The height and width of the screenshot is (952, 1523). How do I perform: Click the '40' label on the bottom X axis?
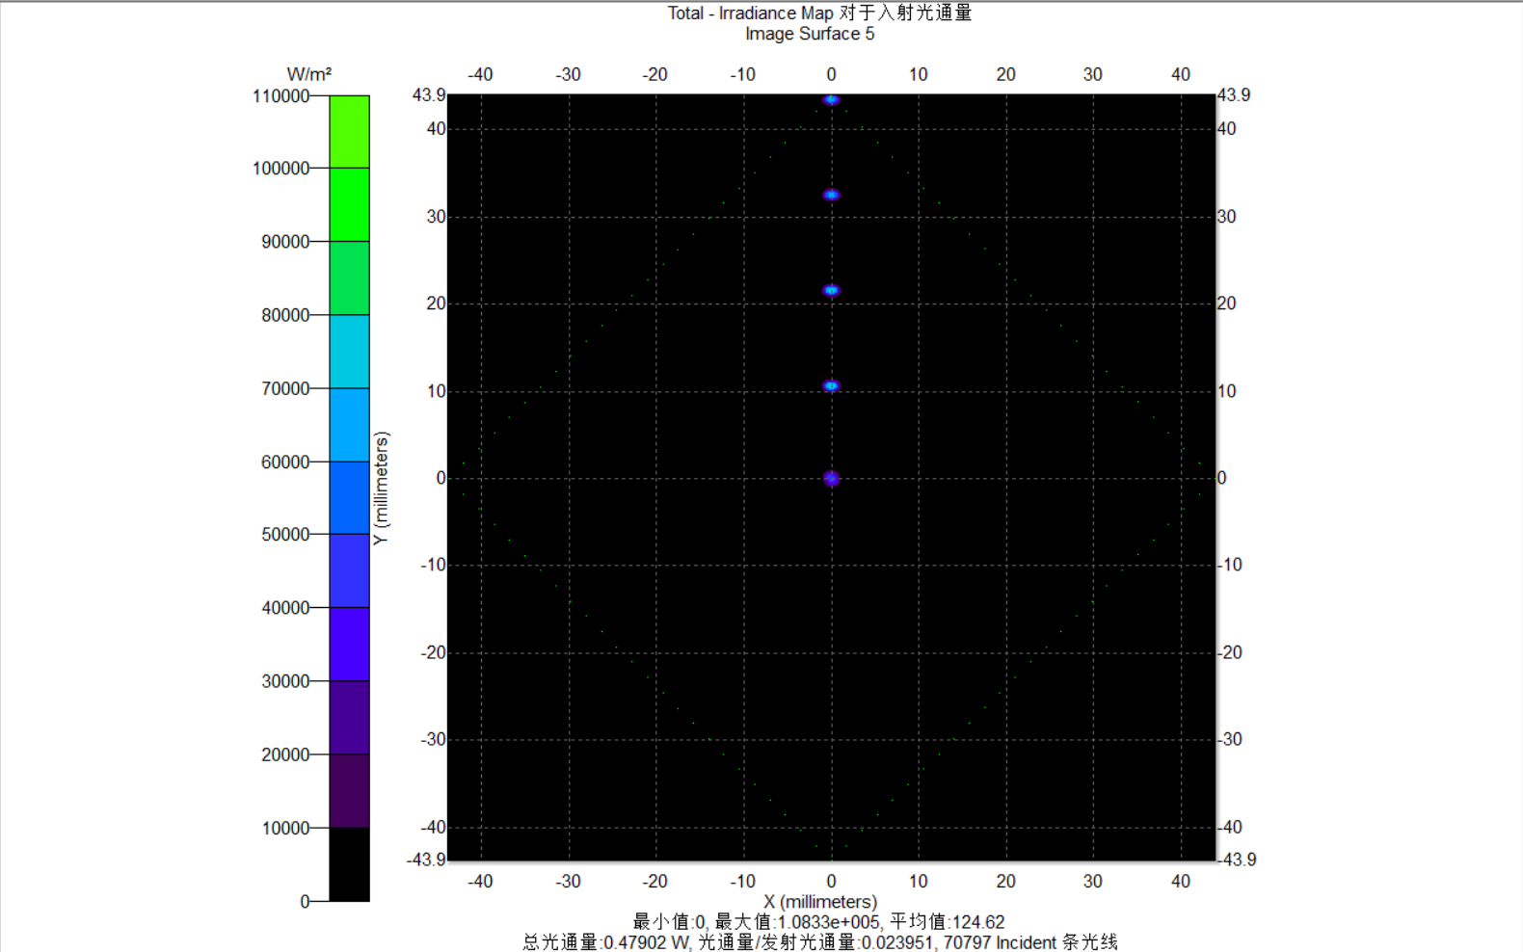(1181, 881)
